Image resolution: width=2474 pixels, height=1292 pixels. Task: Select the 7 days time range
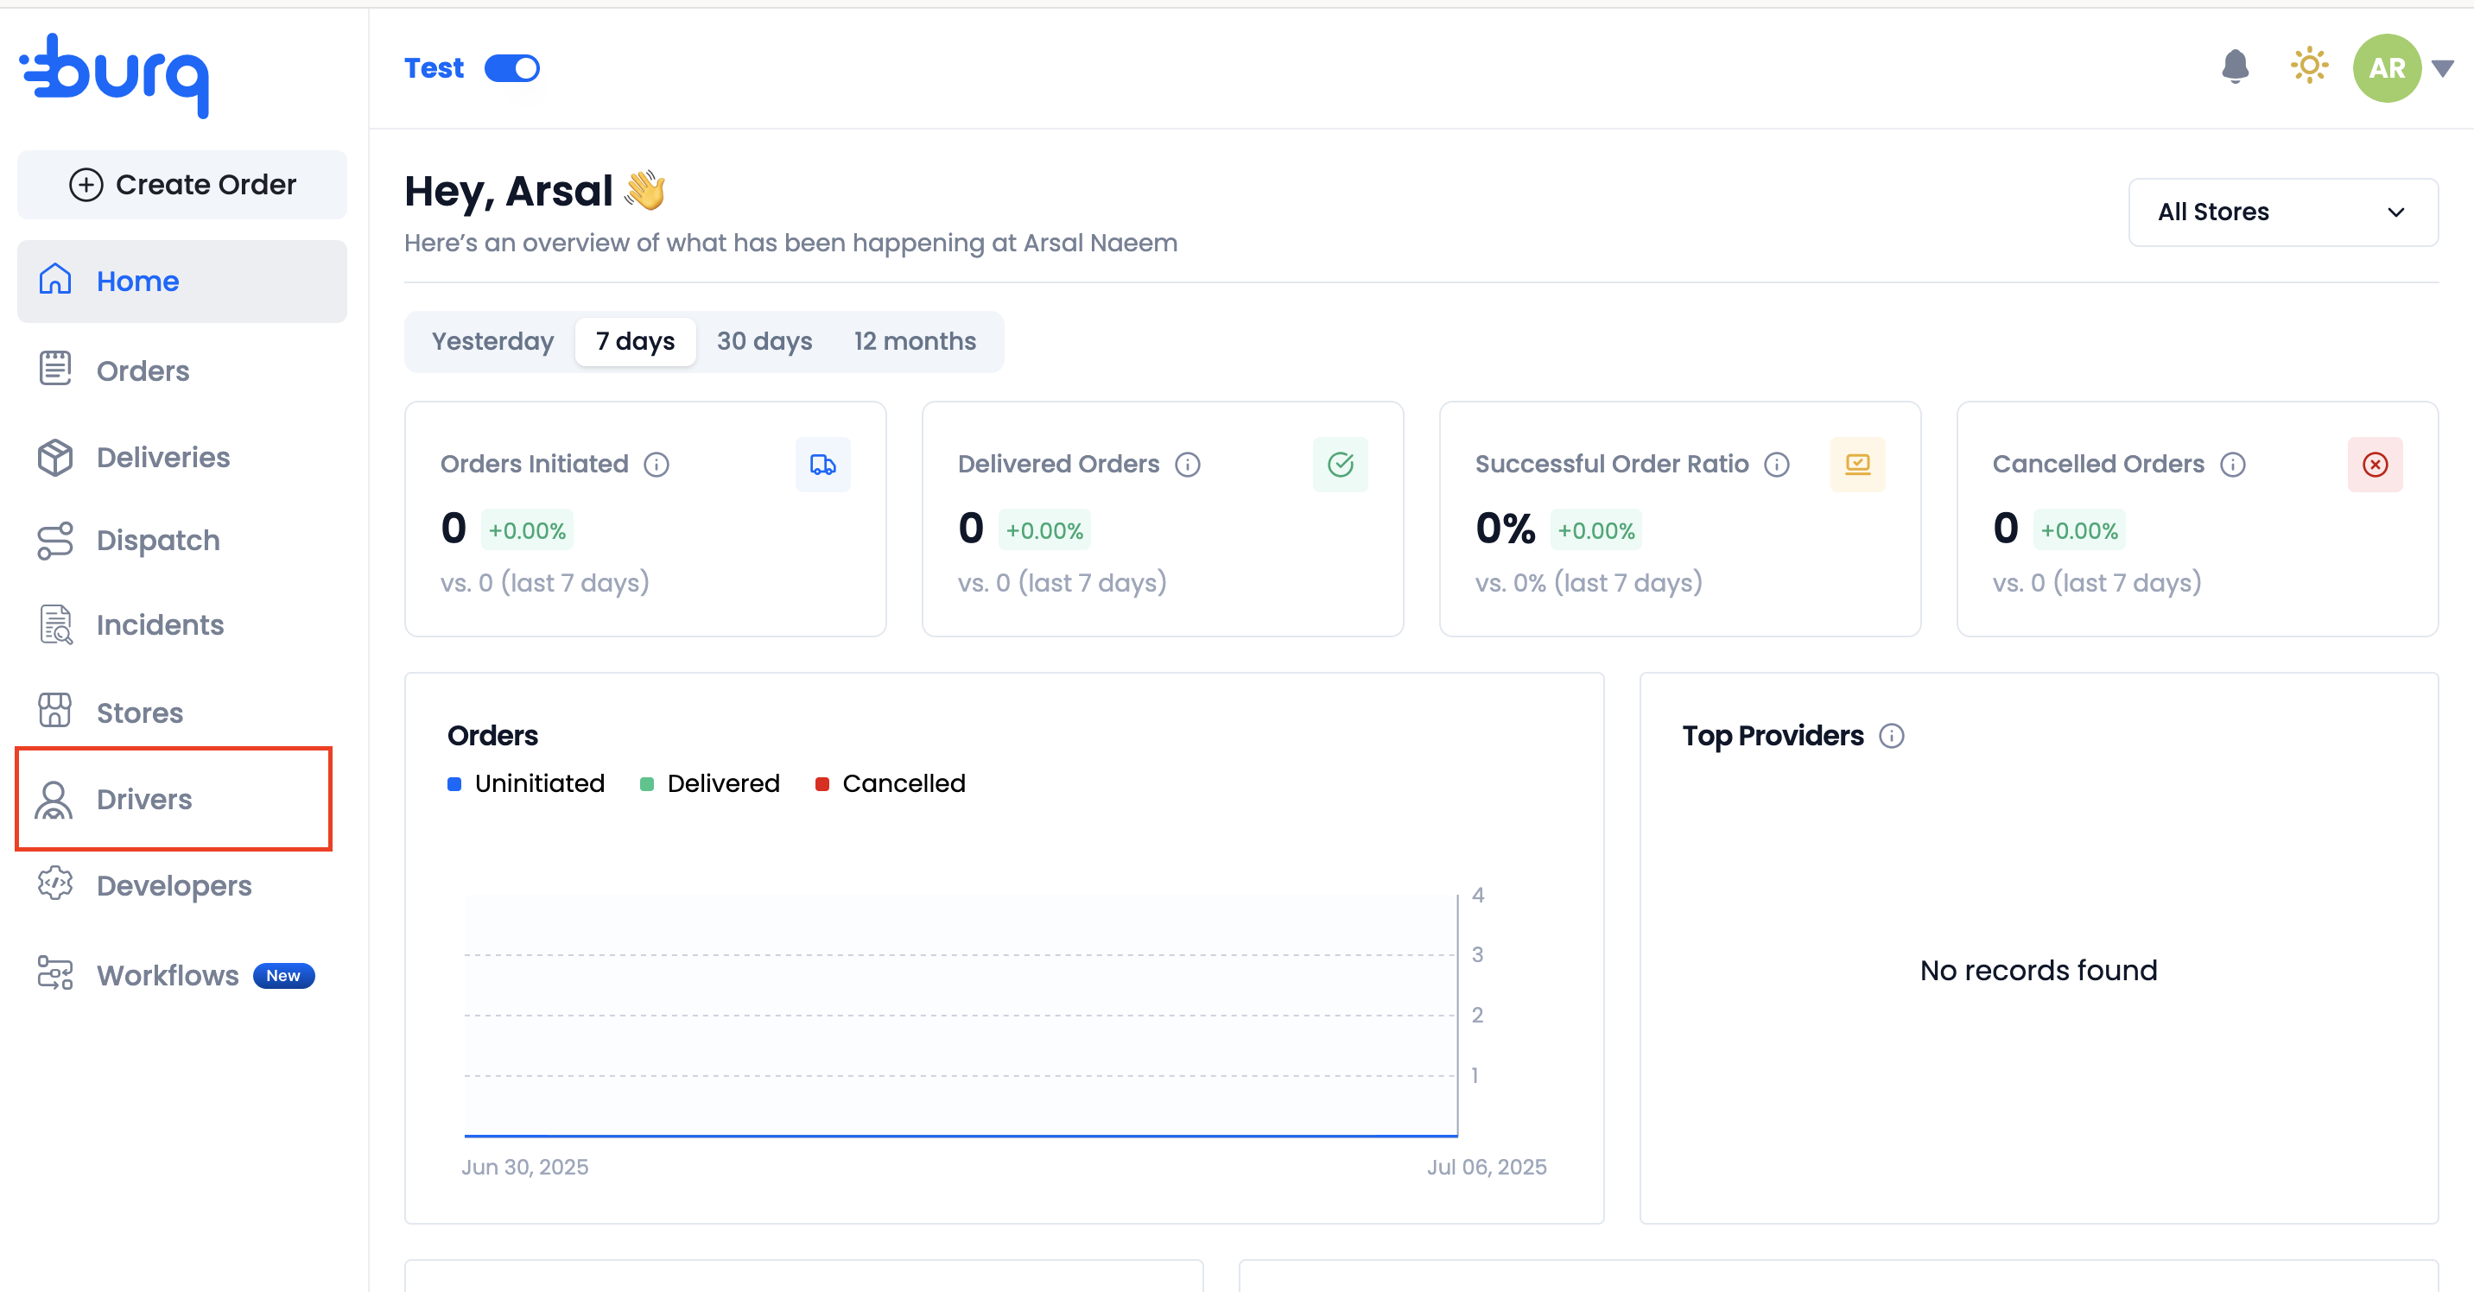pyautogui.click(x=635, y=342)
